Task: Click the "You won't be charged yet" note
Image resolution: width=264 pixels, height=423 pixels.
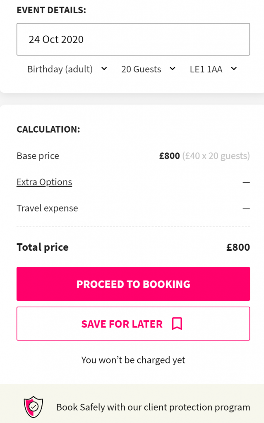Action: coord(133,360)
